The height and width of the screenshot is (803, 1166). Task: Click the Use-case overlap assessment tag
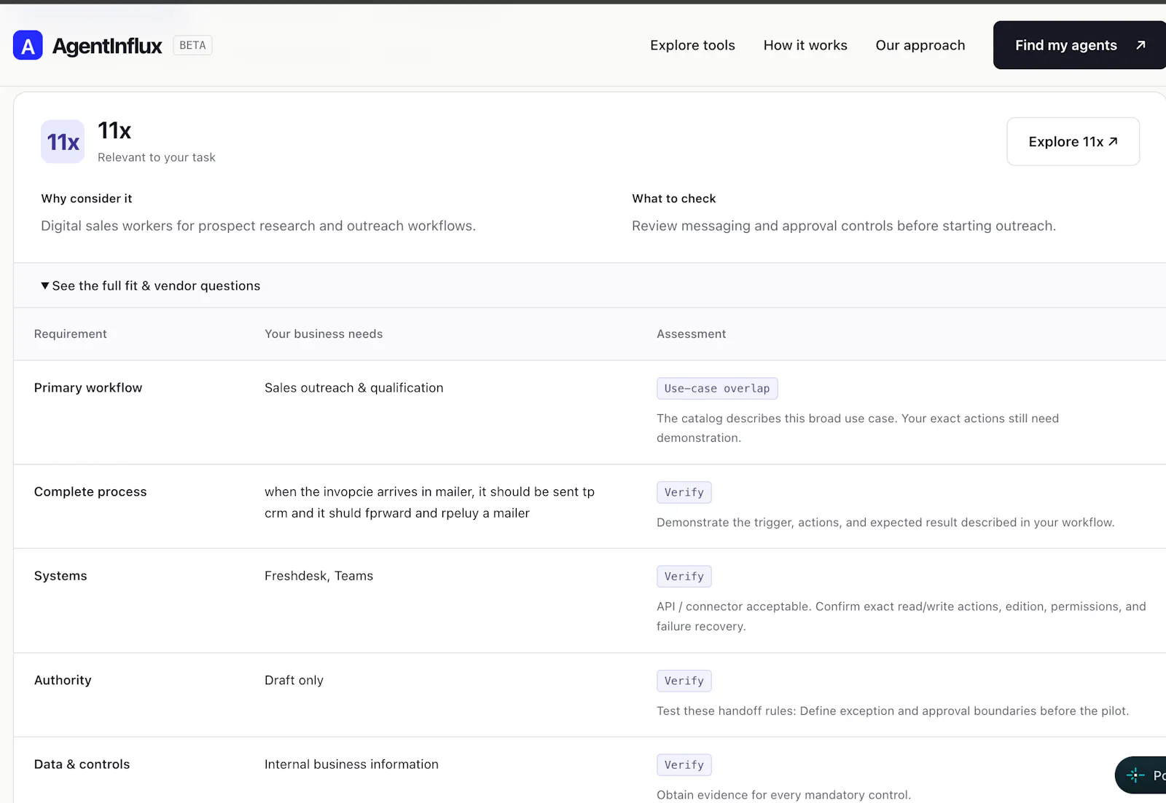[x=717, y=389]
